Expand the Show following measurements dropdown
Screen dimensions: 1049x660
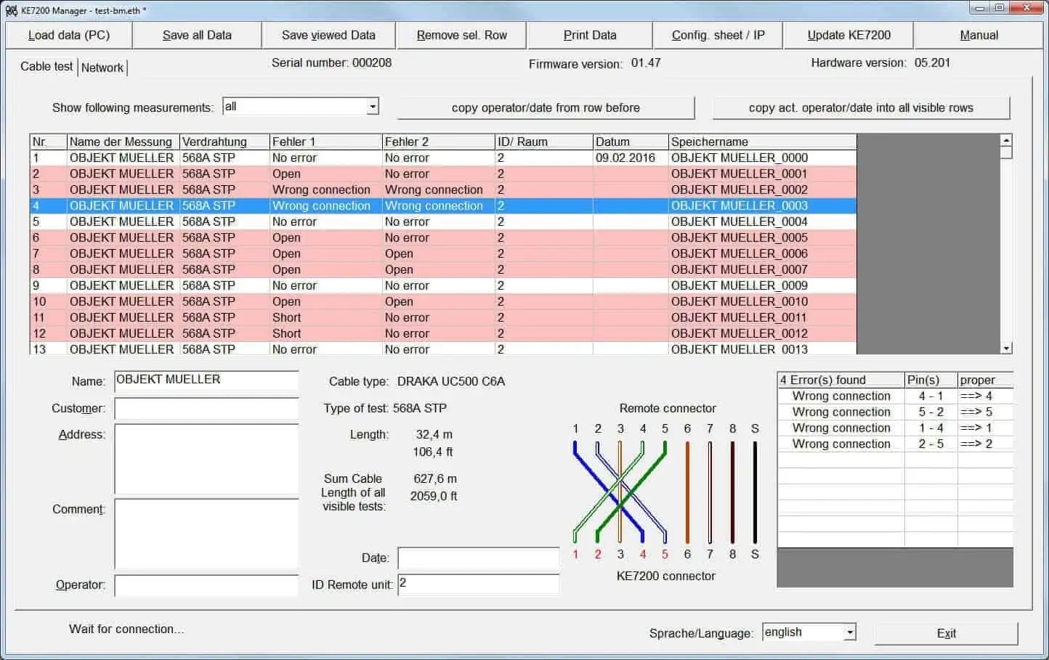(x=372, y=107)
